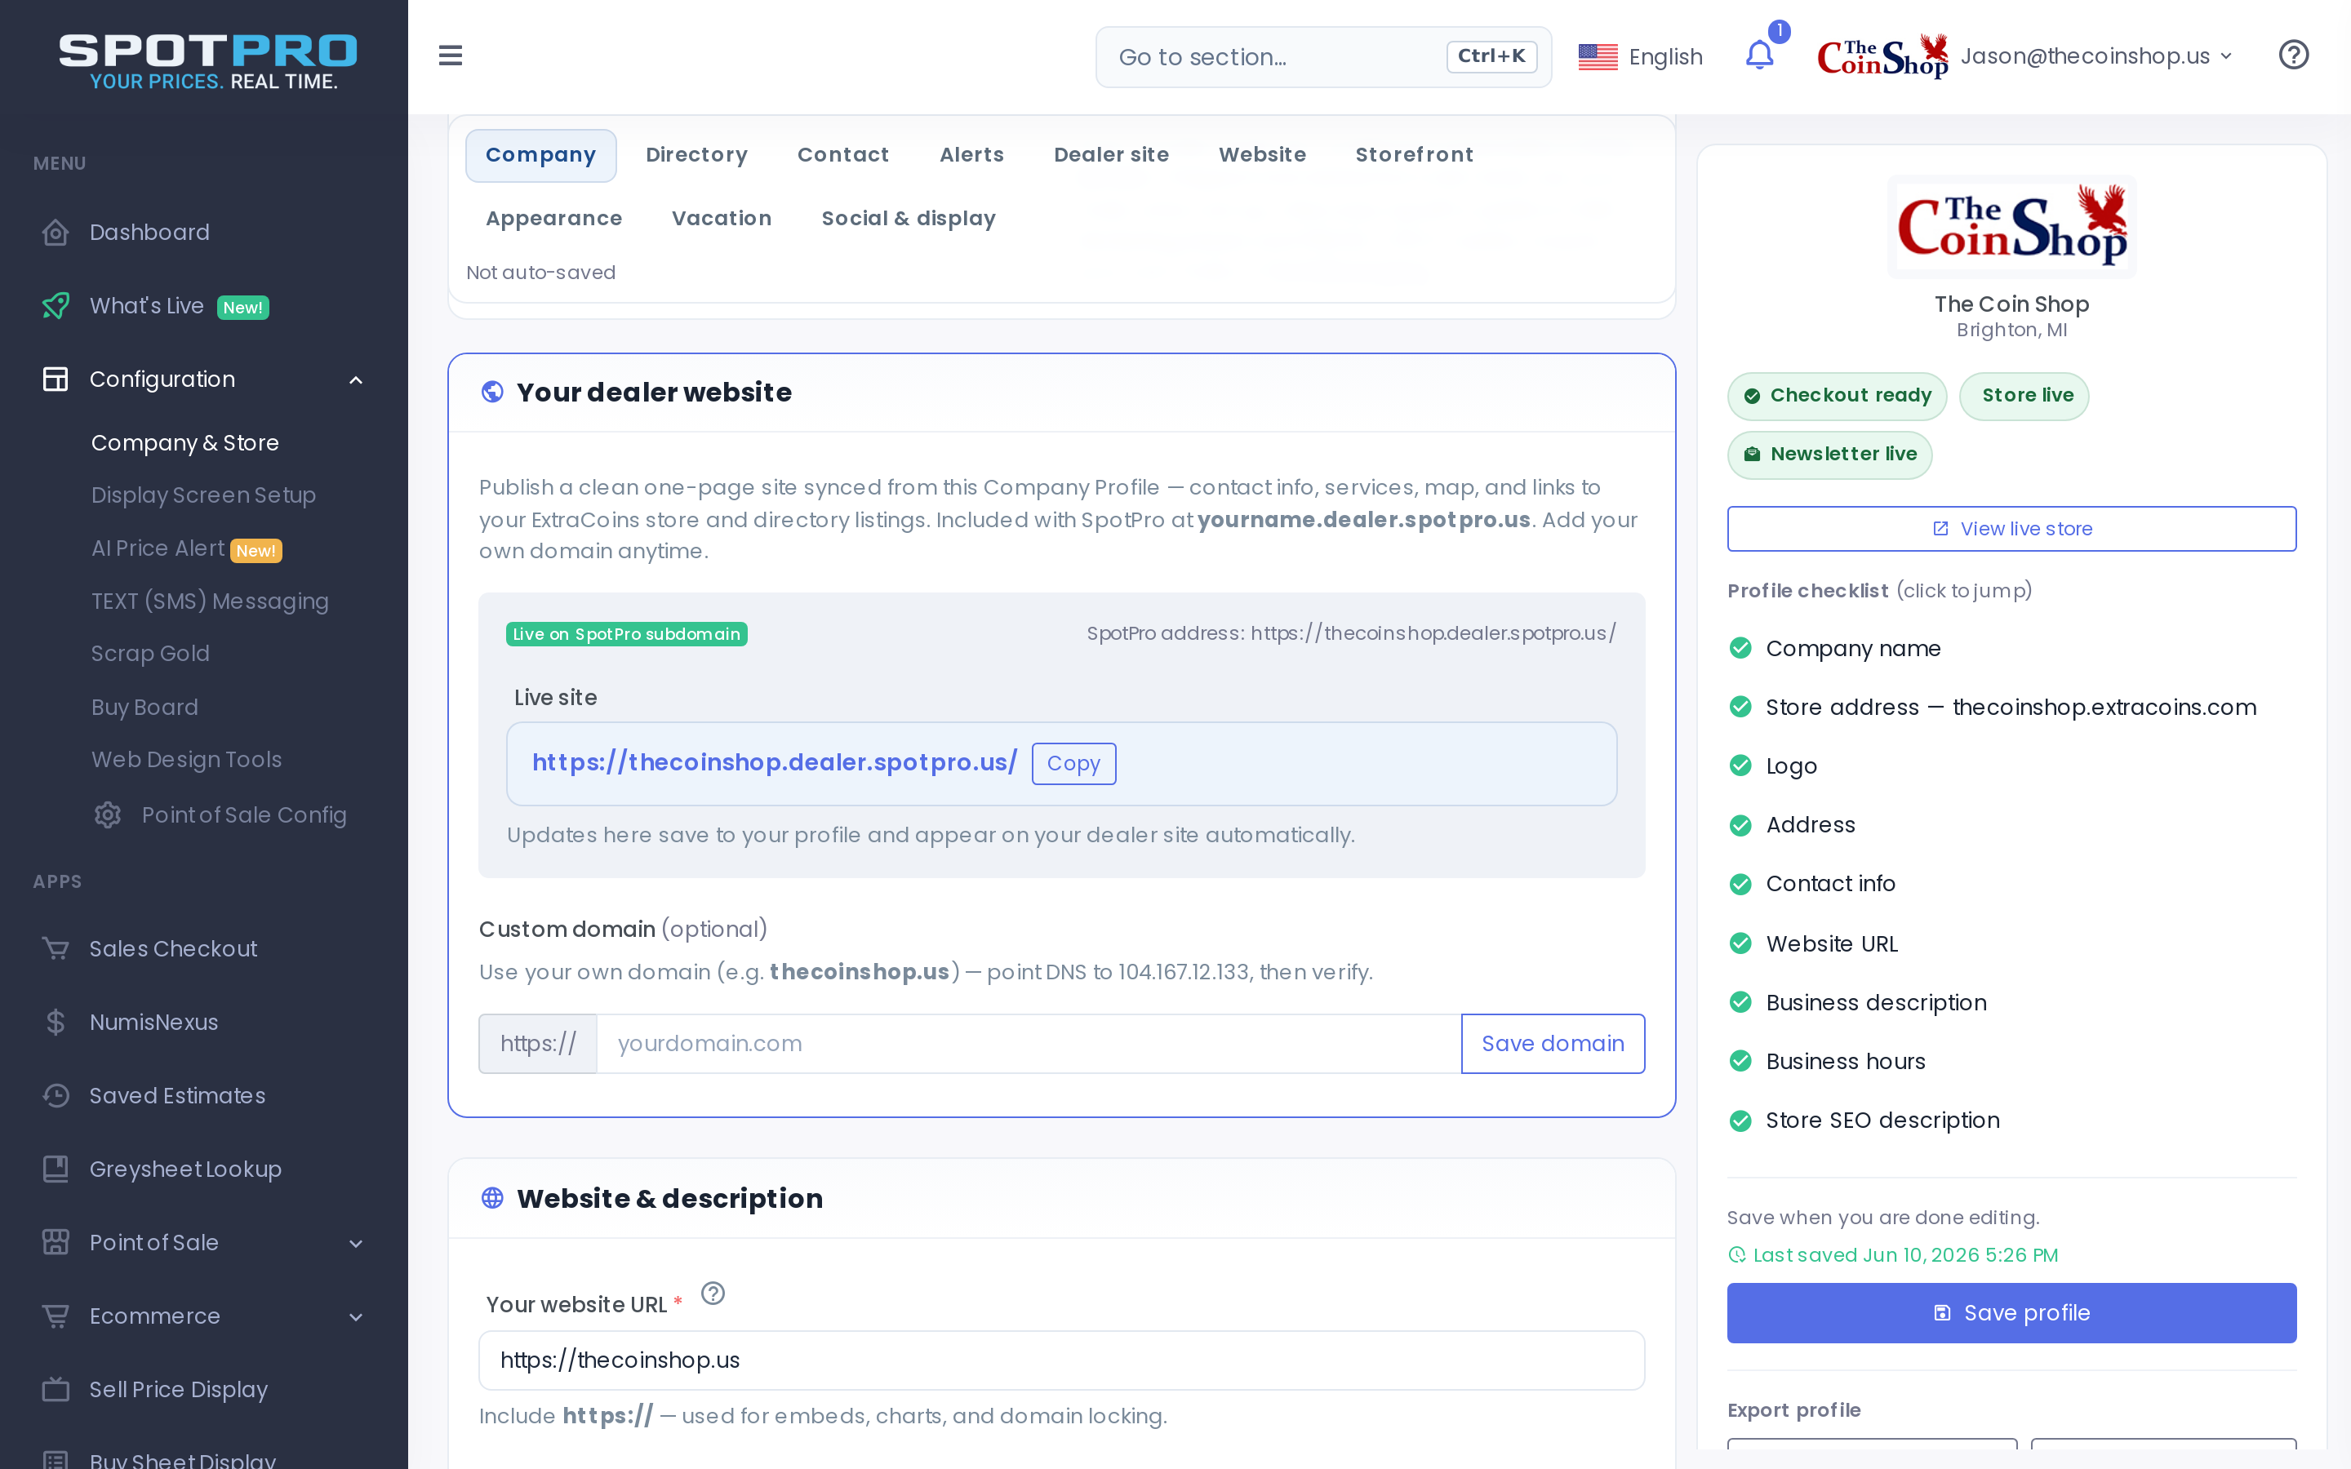Switch to the Company tab
Image resolution: width=2351 pixels, height=1469 pixels.
pos(540,155)
